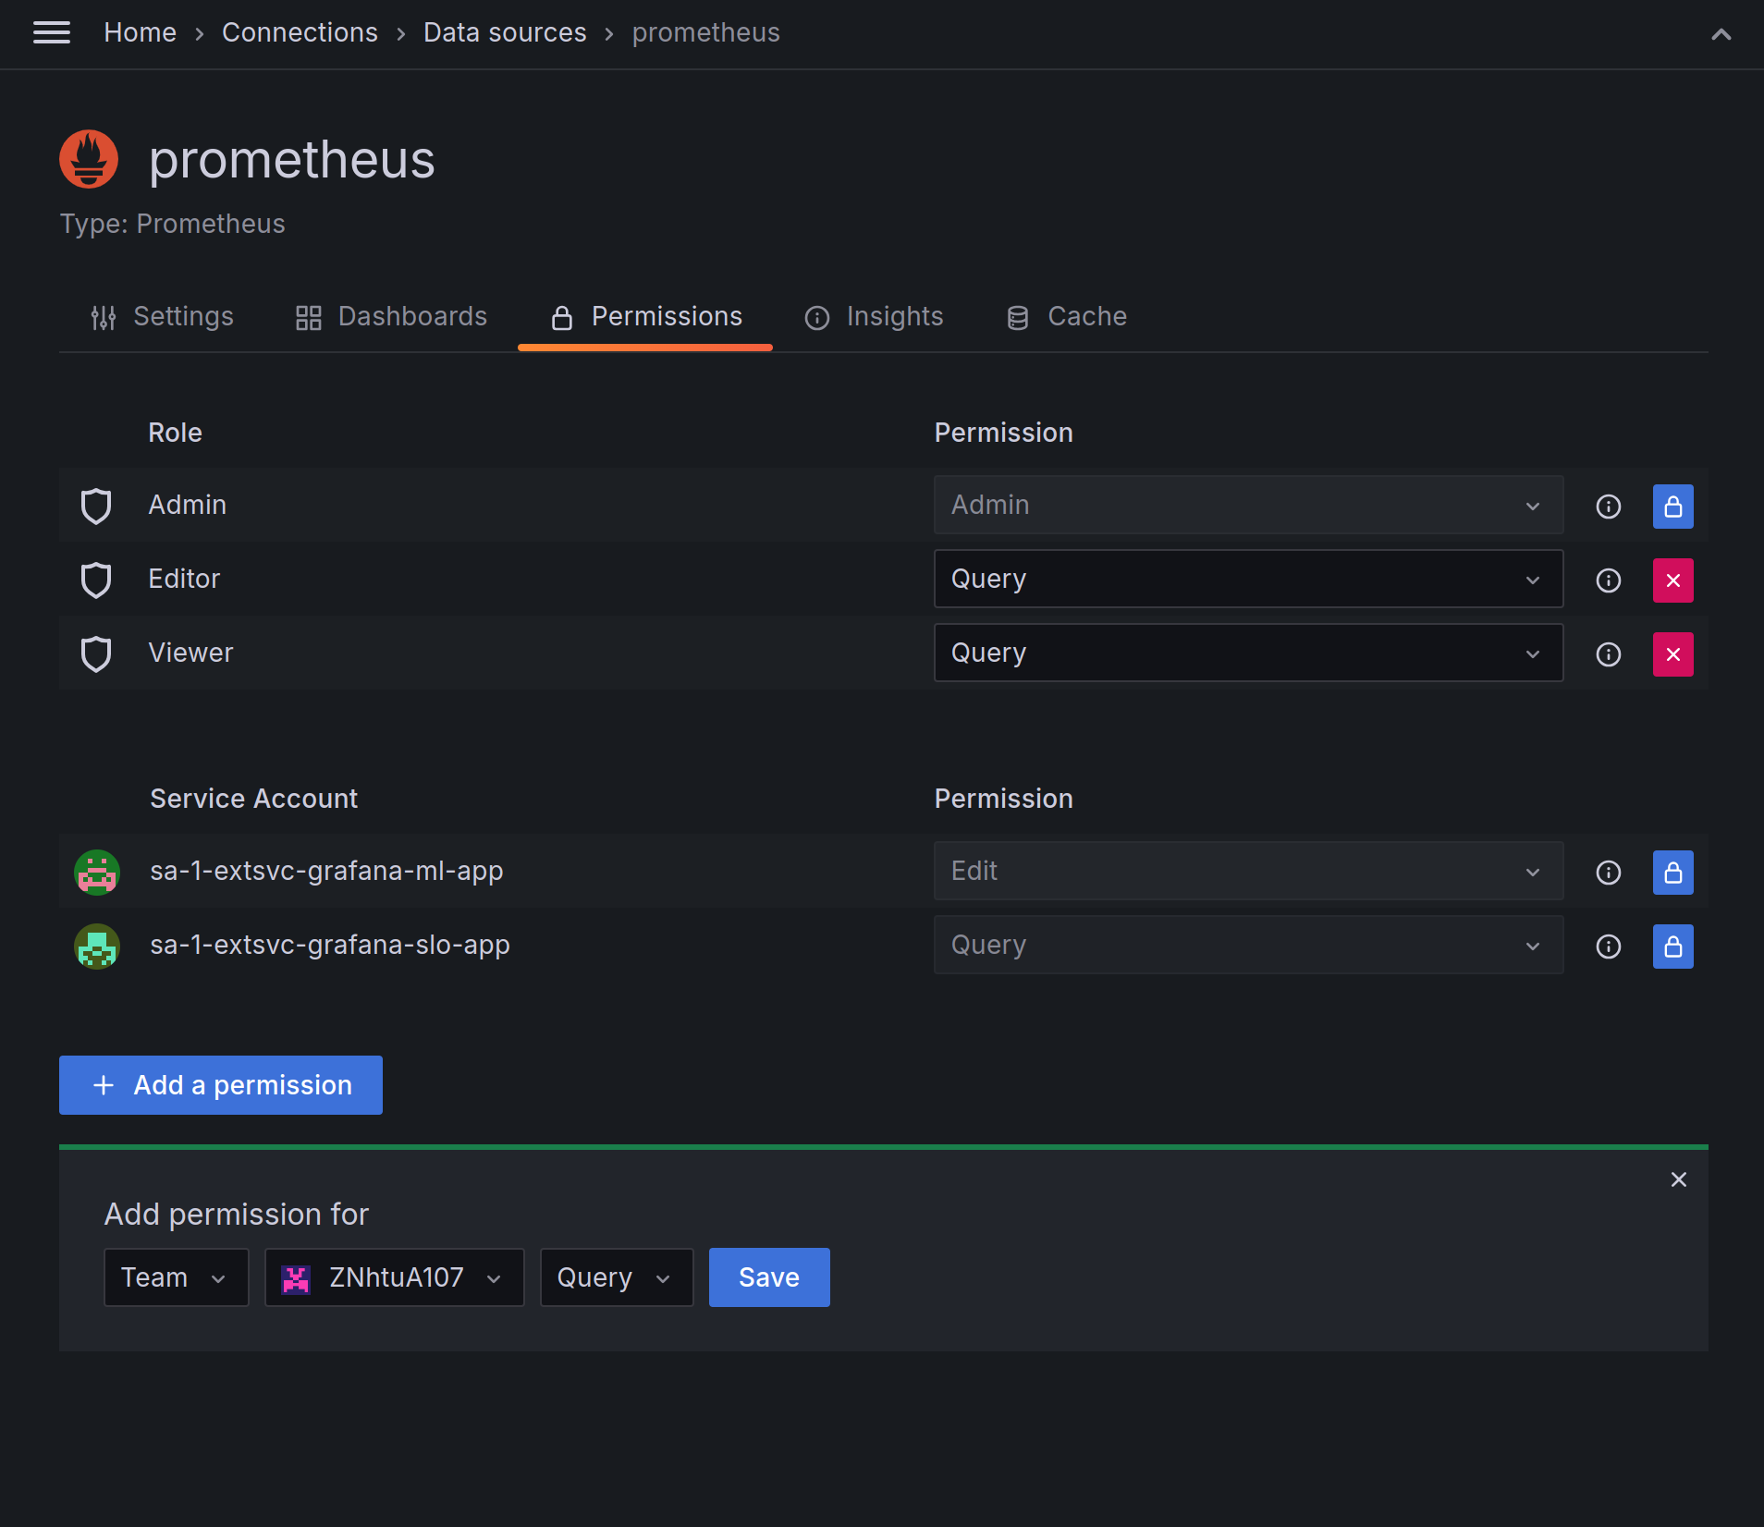This screenshot has width=1764, height=1527.
Task: Click the lock icon on the Admin permission
Action: [x=1672, y=506]
